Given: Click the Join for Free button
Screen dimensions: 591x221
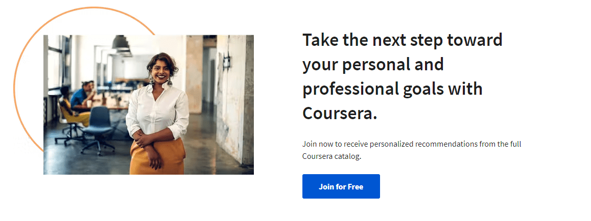Looking at the screenshot, I should pyautogui.click(x=341, y=186).
